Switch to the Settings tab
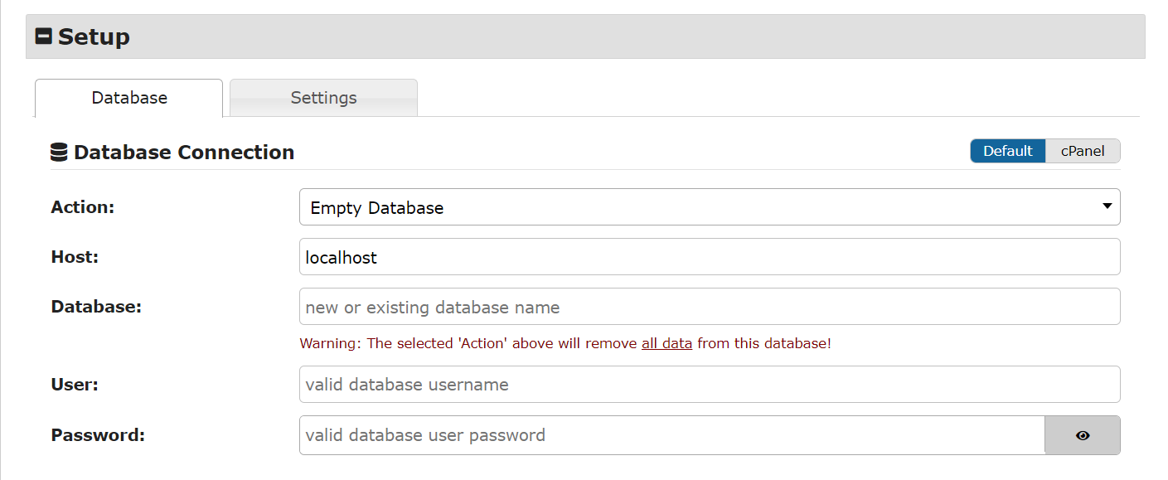This screenshot has width=1168, height=480. [322, 97]
